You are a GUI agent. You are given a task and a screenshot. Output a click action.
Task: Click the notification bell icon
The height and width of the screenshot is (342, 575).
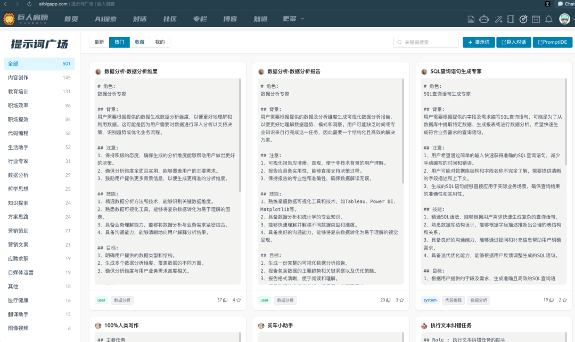(548, 19)
